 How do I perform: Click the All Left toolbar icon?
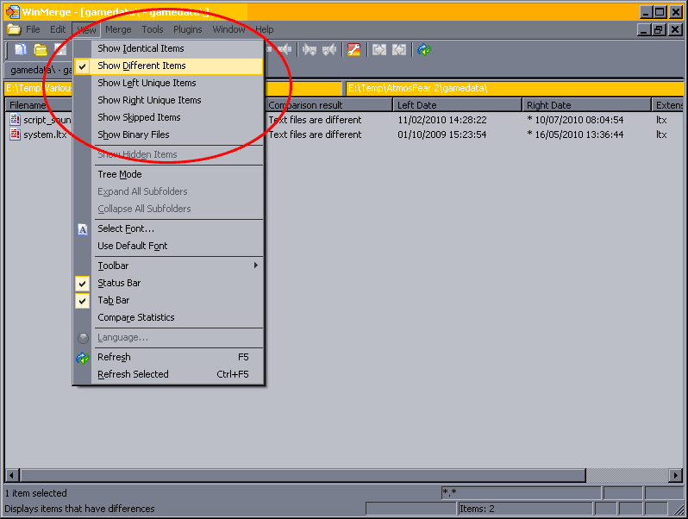399,50
